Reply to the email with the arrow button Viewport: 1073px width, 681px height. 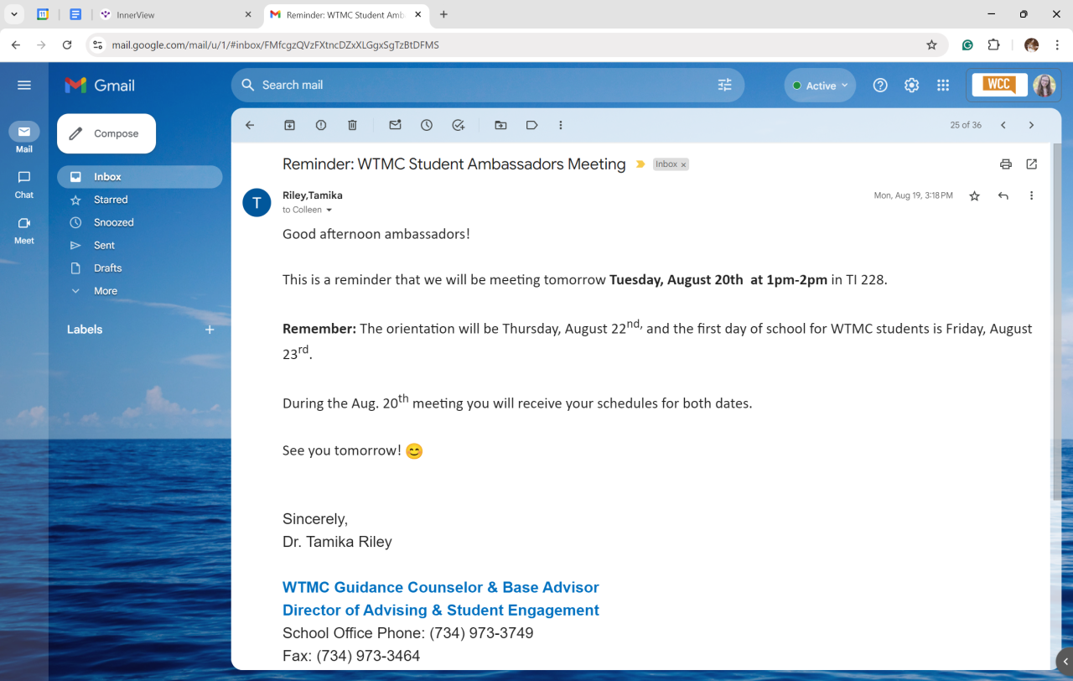(1003, 196)
